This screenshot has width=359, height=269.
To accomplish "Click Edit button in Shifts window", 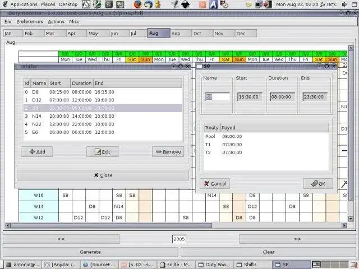I will (x=102, y=152).
